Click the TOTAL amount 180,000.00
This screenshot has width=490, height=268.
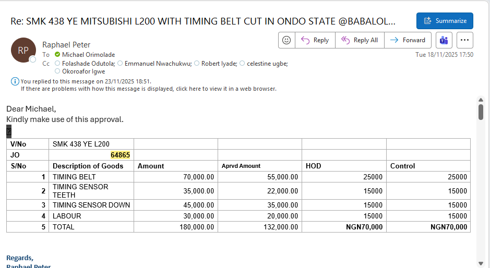point(197,227)
